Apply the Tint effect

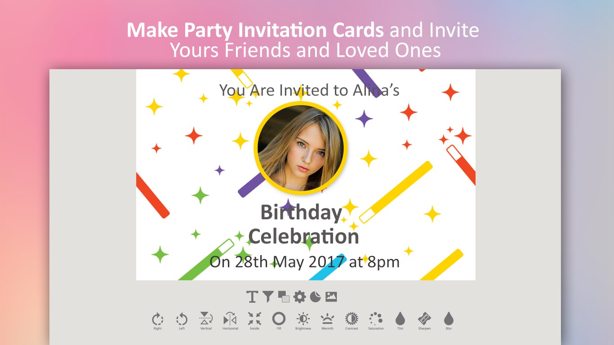point(400,322)
